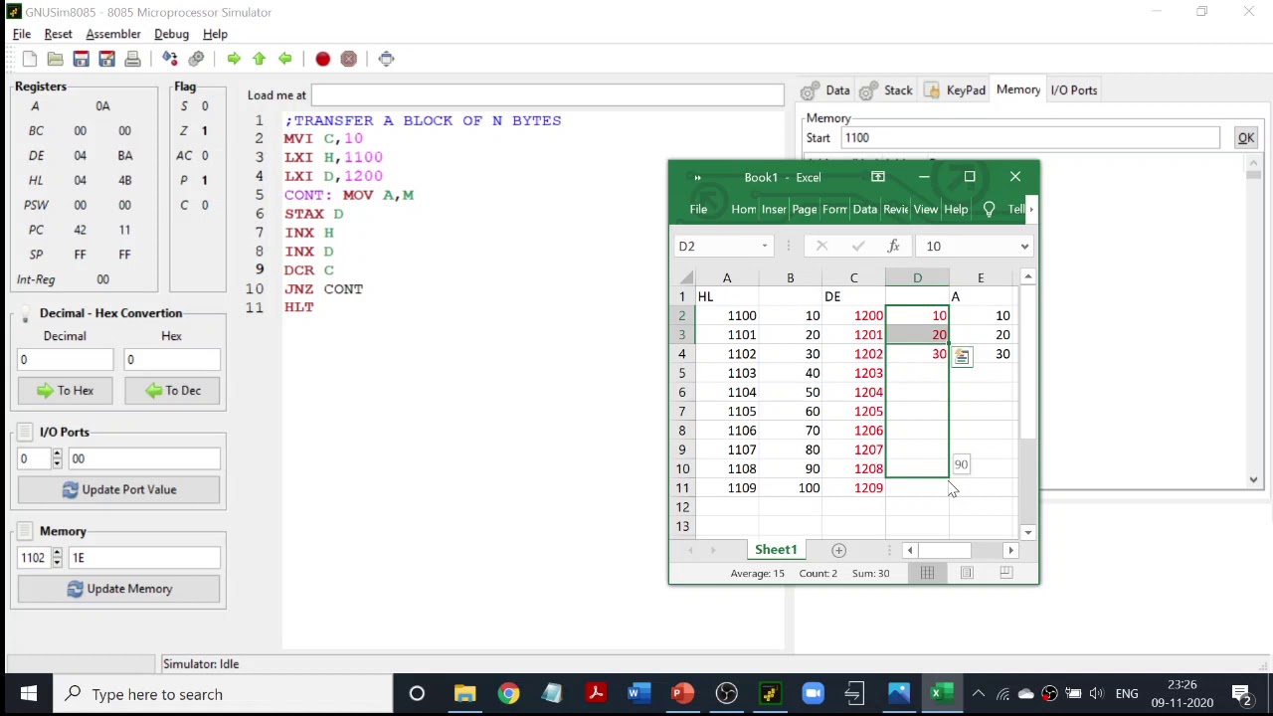
Task: Save program with first floppy icon
Action: (82, 59)
